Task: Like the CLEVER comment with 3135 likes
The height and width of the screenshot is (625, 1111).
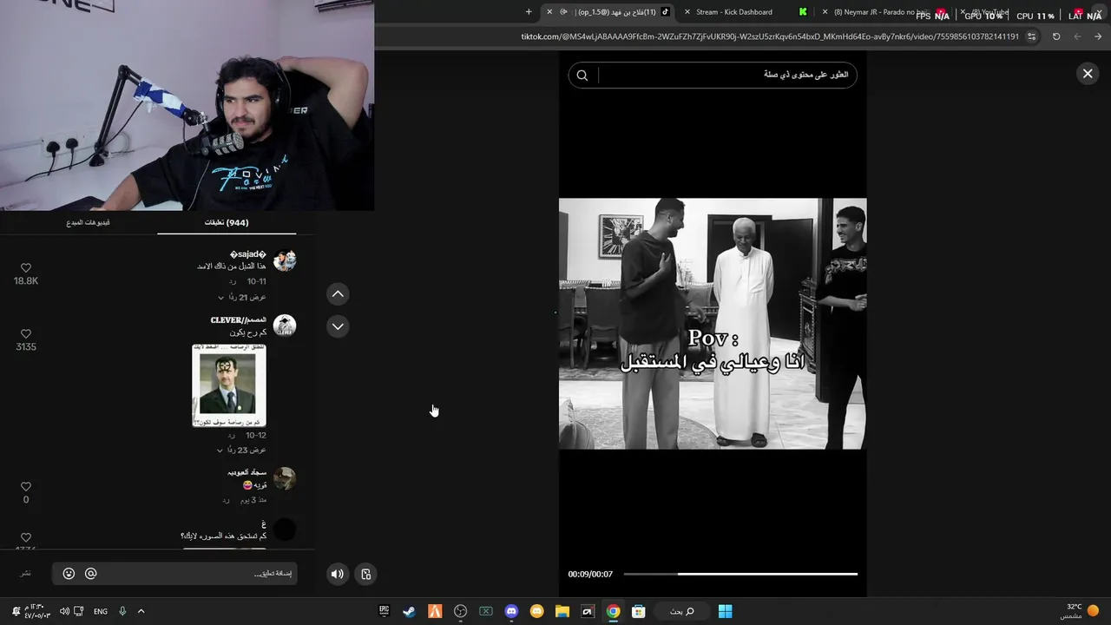Action: pos(26,334)
